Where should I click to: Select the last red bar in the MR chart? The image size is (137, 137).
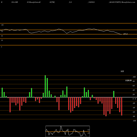122,106
